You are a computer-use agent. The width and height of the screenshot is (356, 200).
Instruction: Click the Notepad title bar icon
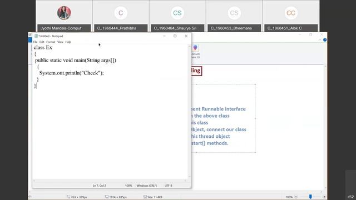(36, 36)
